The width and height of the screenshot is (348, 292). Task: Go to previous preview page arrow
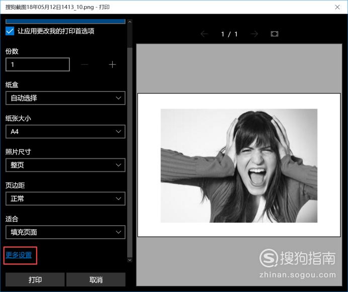coord(204,34)
